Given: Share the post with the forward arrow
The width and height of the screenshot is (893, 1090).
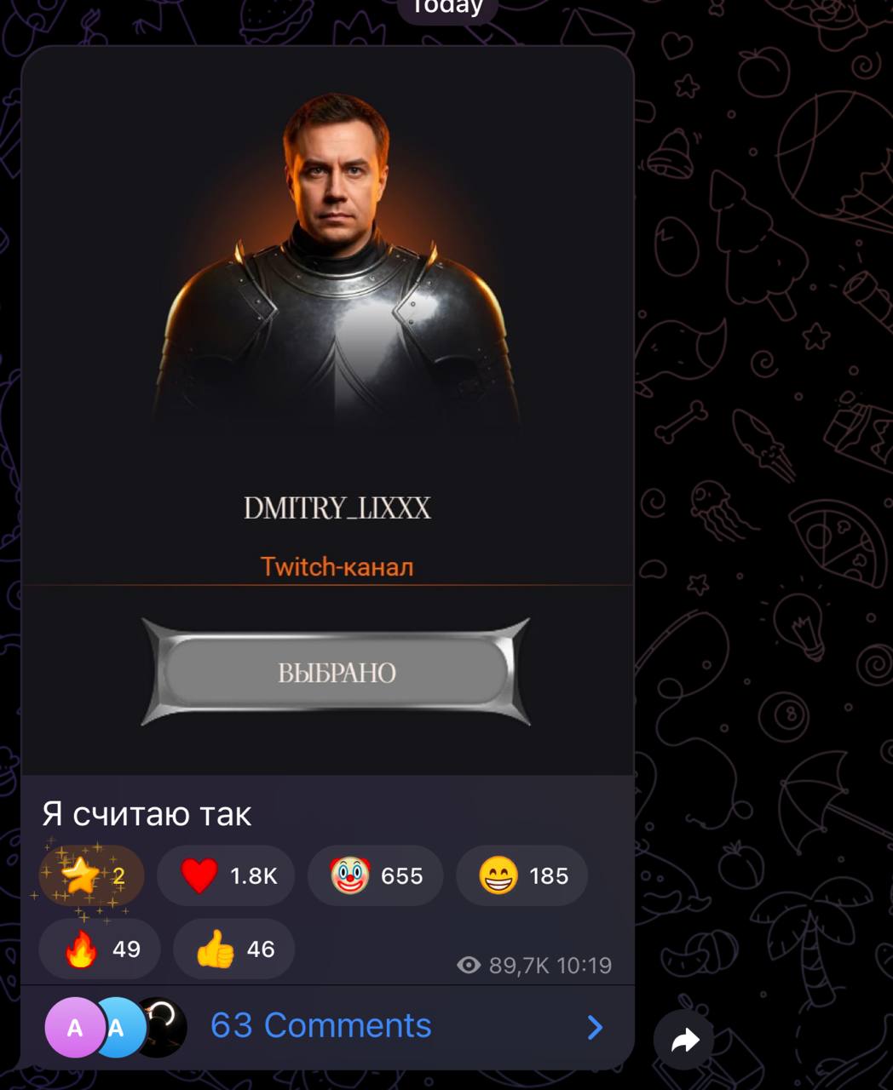Looking at the screenshot, I should click(684, 1040).
